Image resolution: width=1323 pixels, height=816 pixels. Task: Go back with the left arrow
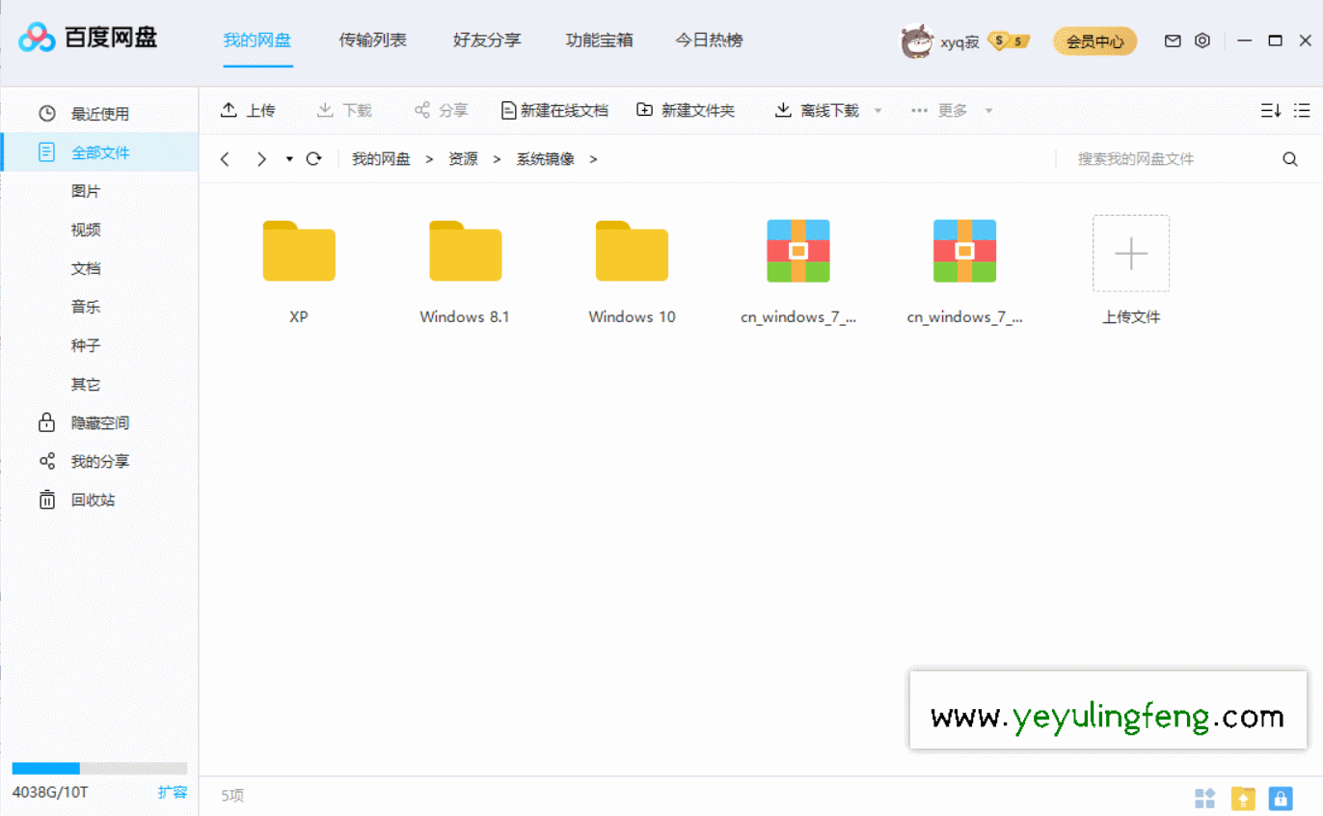click(x=225, y=159)
